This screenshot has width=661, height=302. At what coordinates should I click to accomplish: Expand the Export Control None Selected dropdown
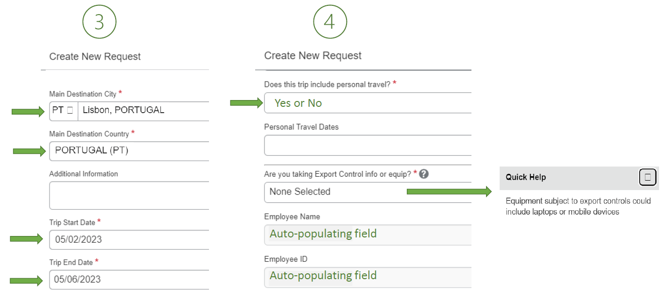click(x=335, y=192)
